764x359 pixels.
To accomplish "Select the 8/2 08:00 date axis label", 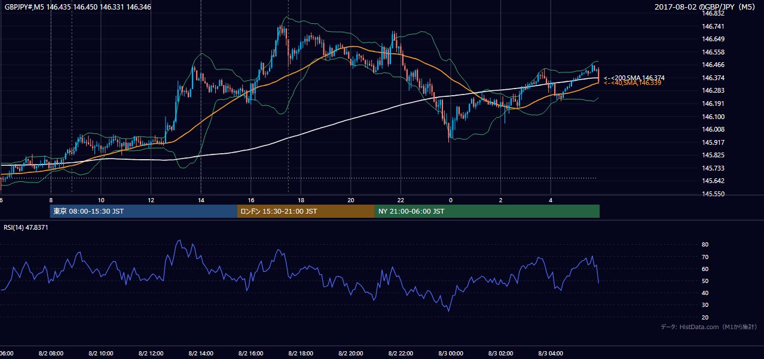I will pos(50,354).
